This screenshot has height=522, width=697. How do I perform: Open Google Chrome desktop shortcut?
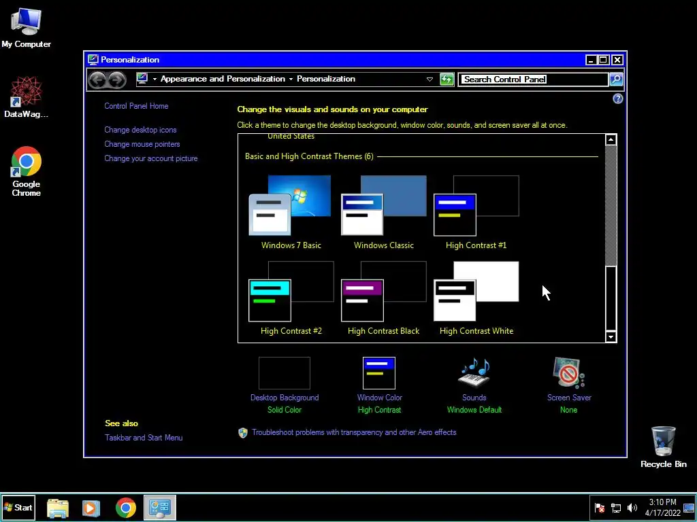(27, 171)
